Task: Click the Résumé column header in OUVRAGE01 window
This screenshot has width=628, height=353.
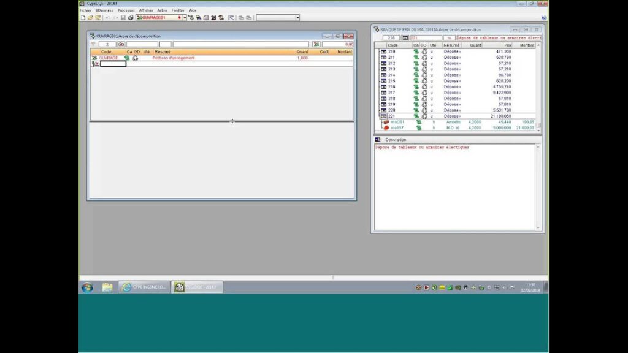Action: [163, 52]
